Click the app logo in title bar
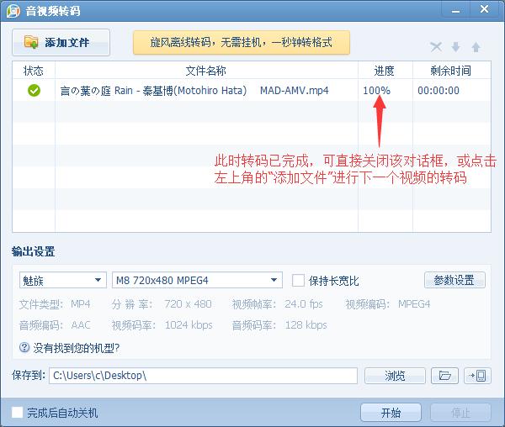Screen dimensions: 505x427 click(x=13, y=11)
